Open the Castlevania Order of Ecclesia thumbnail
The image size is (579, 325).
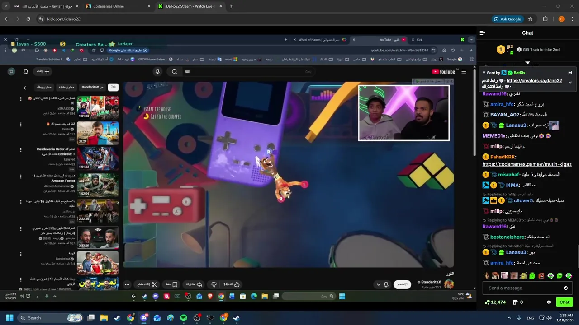98,158
